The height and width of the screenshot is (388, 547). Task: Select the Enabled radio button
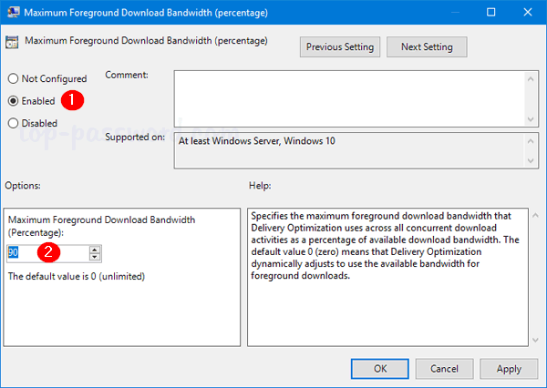coord(13,101)
